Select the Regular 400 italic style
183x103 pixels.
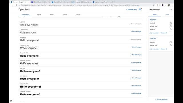click(x=136, y=47)
